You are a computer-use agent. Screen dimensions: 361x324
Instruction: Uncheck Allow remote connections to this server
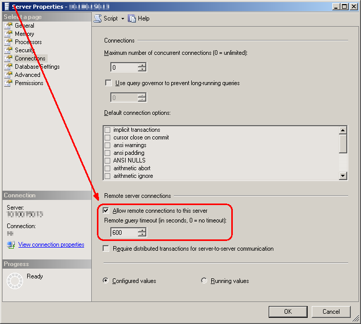tap(106, 211)
